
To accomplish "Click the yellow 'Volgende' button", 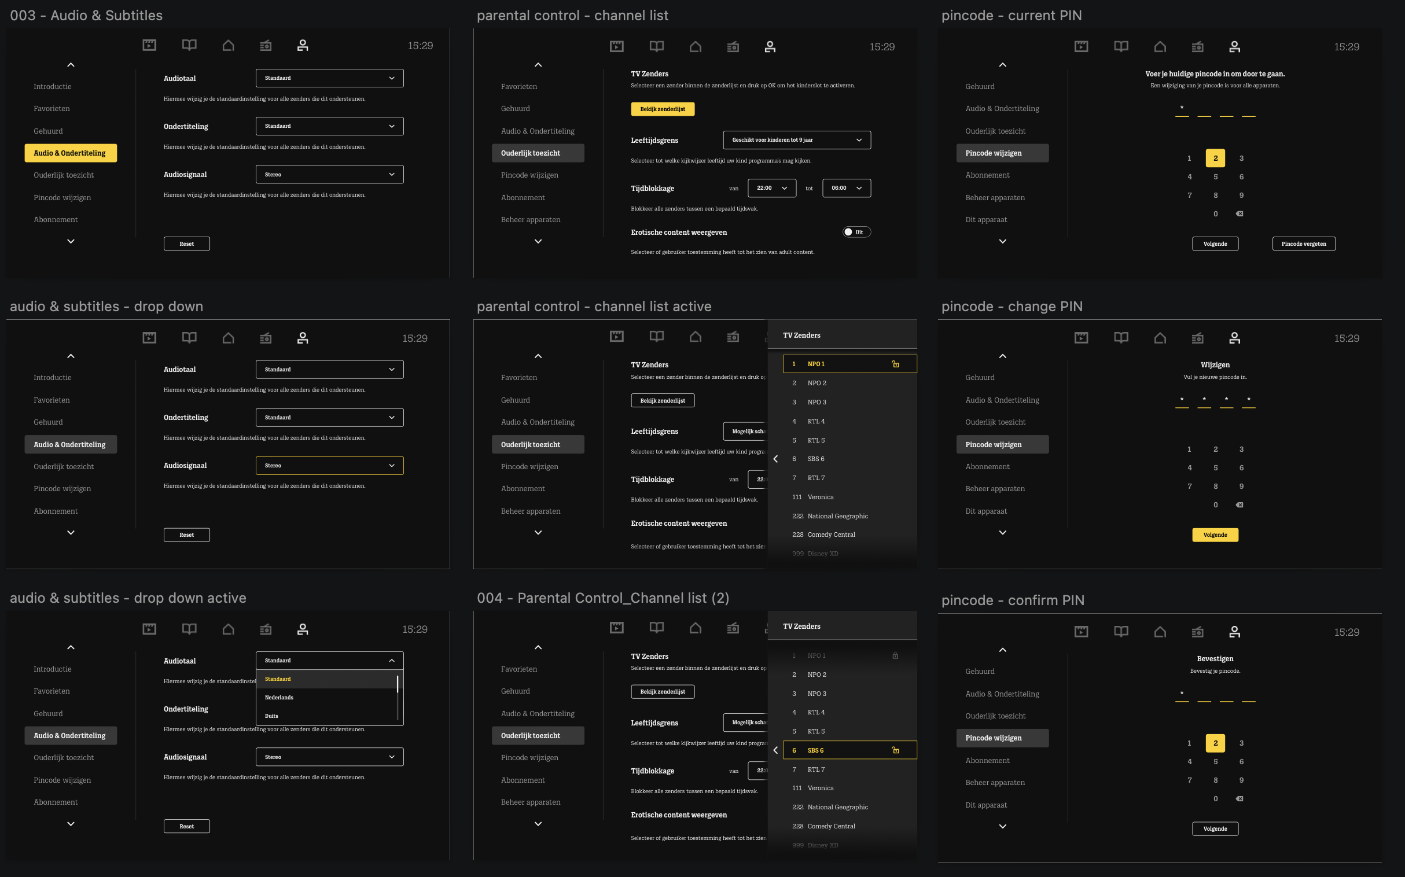I will coord(1215,535).
